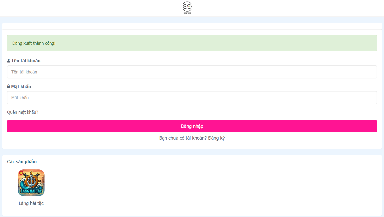Open the Làng hải tặc game icon

click(31, 183)
